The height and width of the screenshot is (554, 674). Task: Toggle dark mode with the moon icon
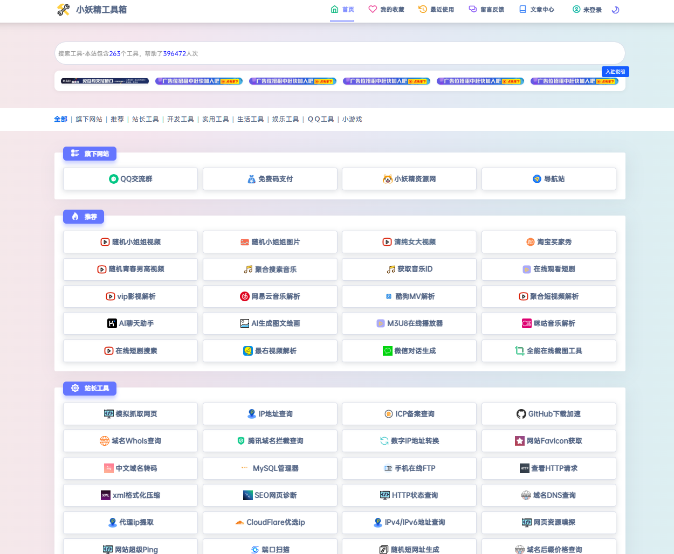tap(615, 10)
